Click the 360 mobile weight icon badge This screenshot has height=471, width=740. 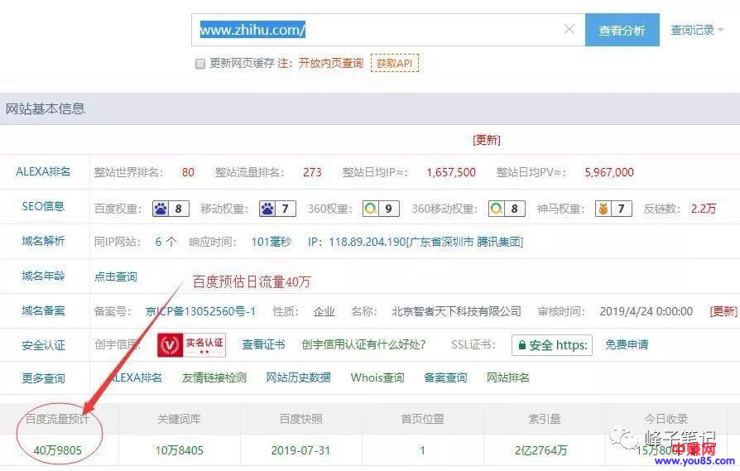(506, 209)
